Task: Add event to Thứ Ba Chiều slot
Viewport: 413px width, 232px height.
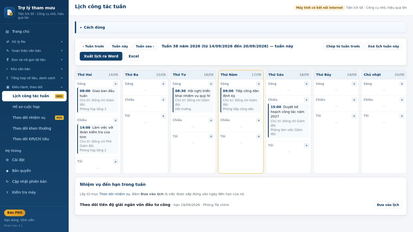Action: coord(163,100)
